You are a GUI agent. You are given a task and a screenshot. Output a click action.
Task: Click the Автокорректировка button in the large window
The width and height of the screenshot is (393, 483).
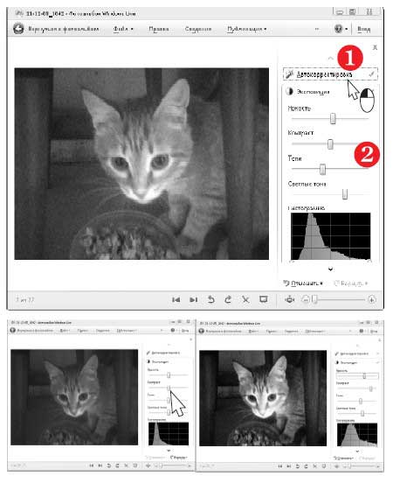tap(330, 74)
